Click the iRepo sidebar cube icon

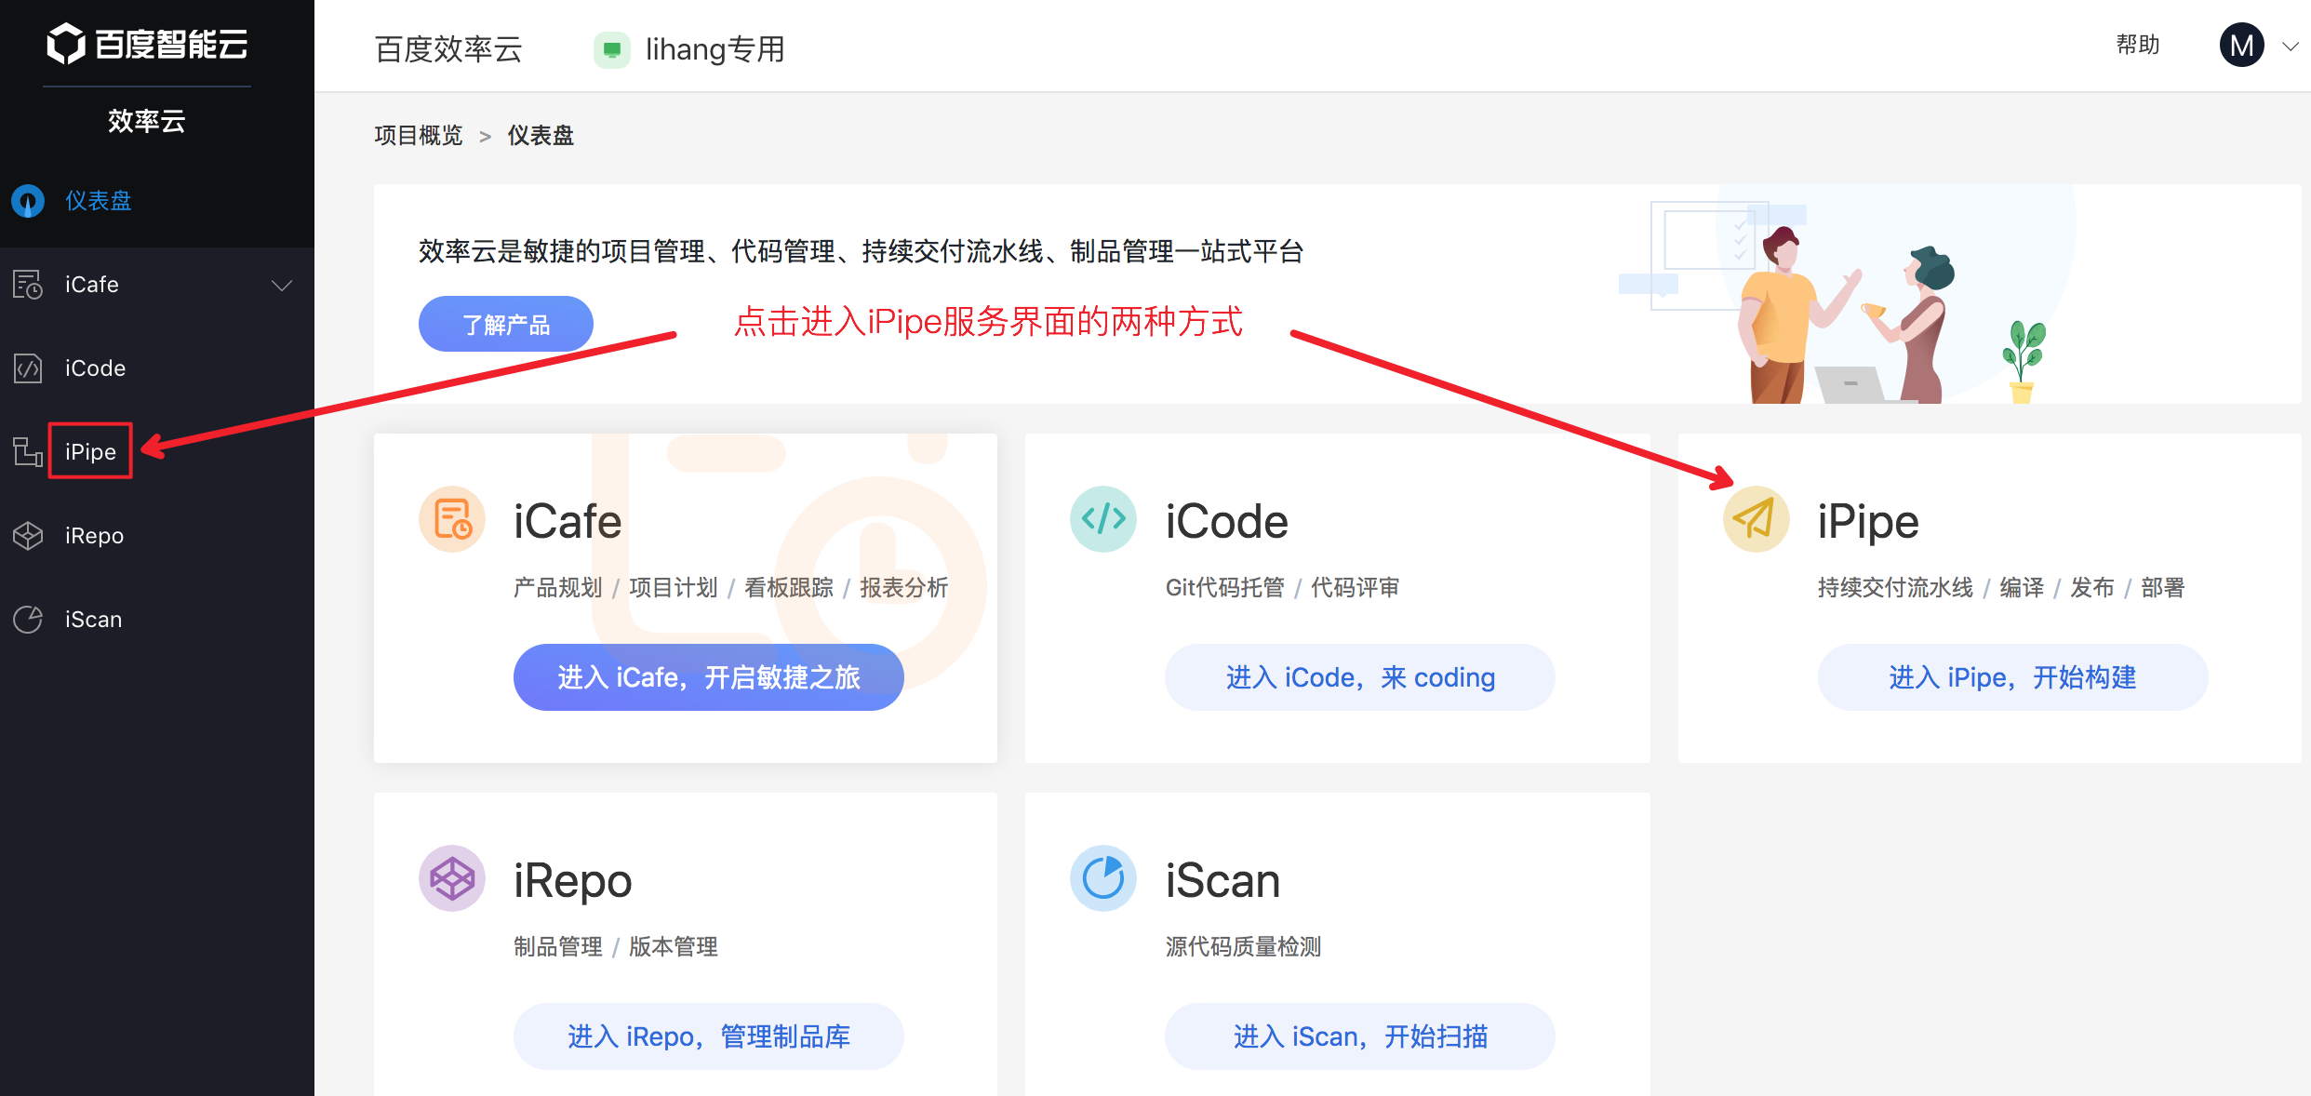(28, 536)
